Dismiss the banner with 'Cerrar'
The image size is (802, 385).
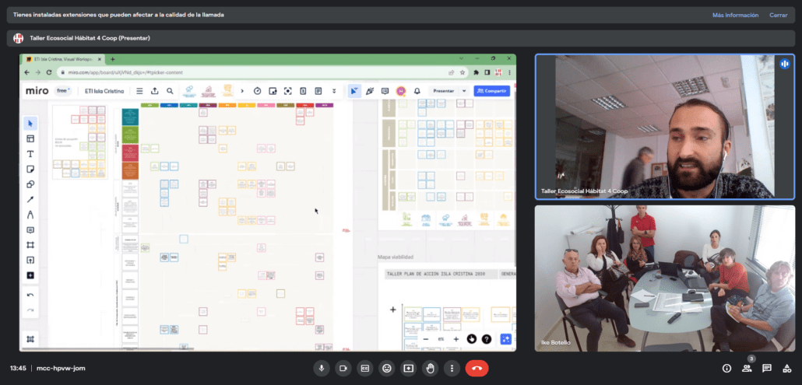click(779, 15)
